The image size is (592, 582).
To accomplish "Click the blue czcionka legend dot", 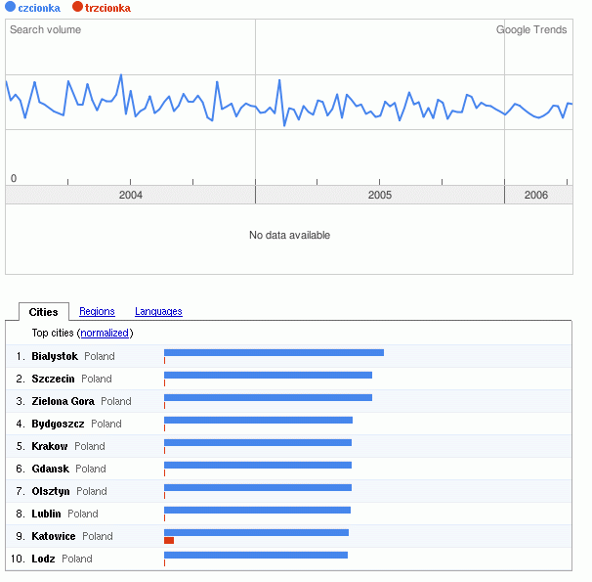I will coord(11,8).
